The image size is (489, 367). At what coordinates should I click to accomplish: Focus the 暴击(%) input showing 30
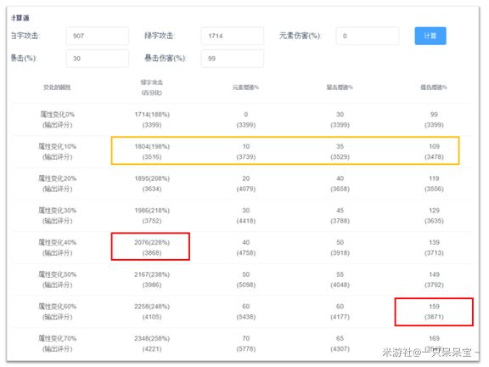98,59
